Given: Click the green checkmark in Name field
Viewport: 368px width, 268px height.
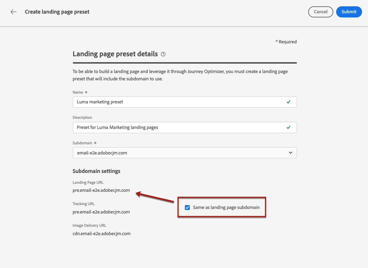Looking at the screenshot, I should [289, 102].
